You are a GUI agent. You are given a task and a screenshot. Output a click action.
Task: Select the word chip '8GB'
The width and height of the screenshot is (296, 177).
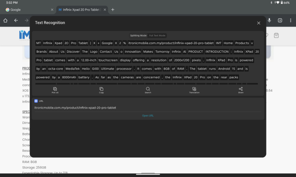pos(166,69)
